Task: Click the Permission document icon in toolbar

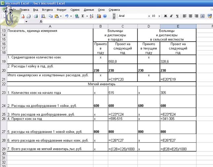Action: 23,16
